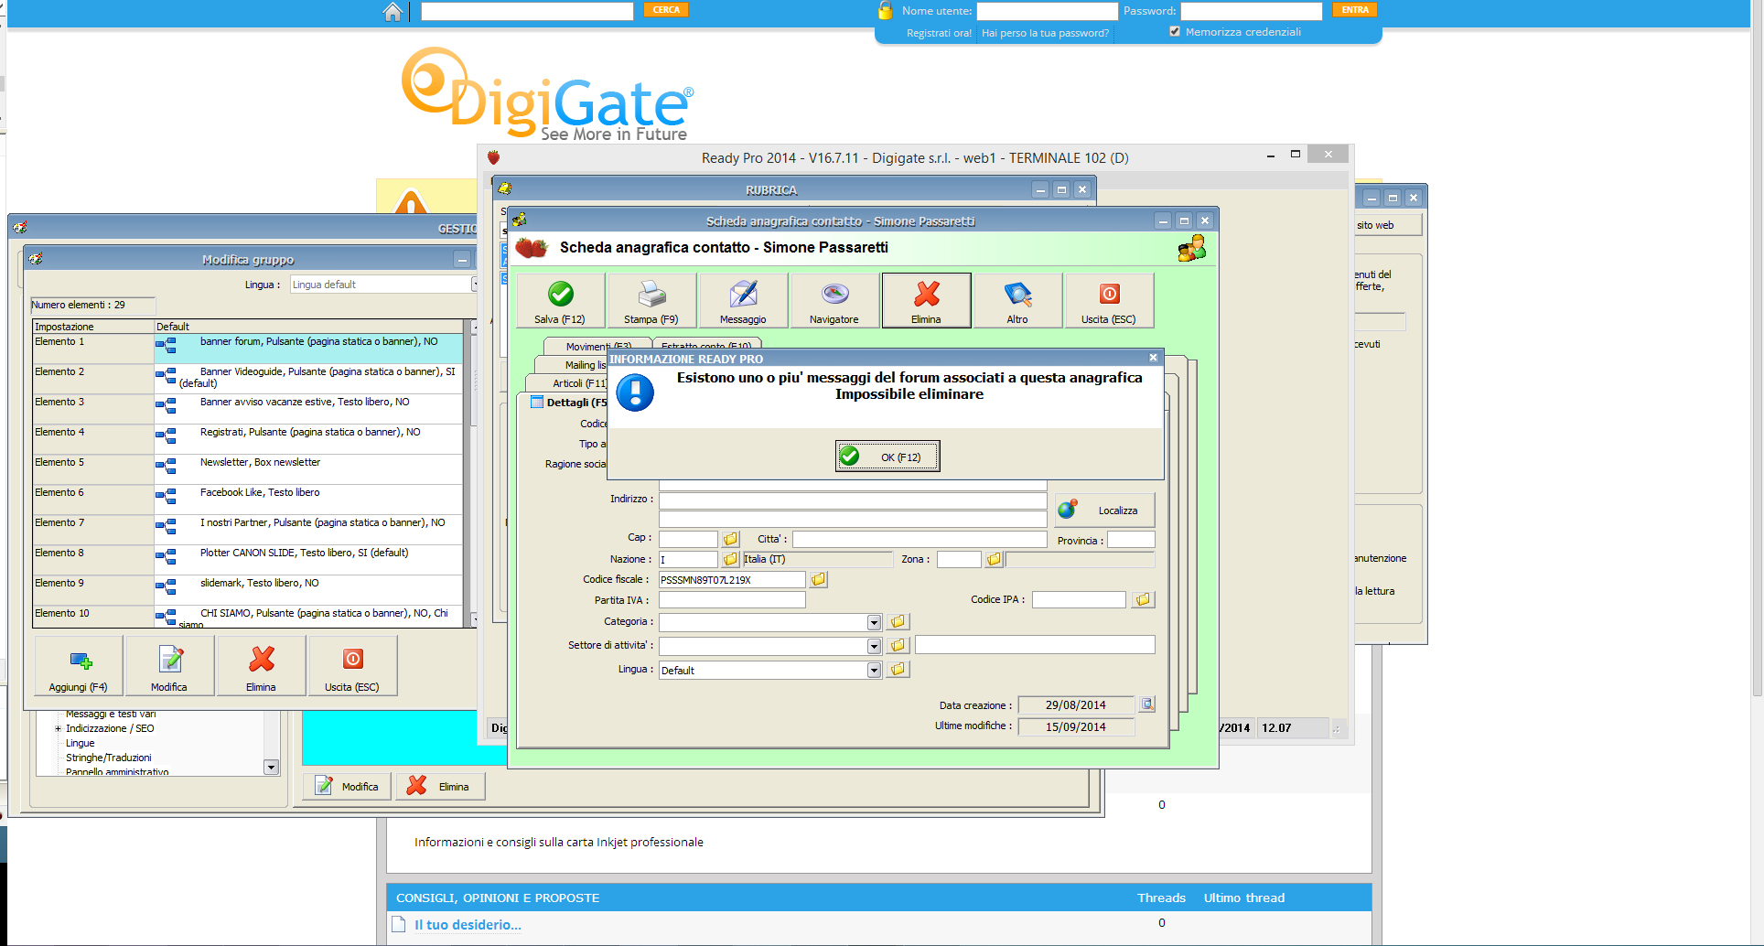Open the Il tuo desiderio... forum link
The image size is (1764, 946).
(x=468, y=925)
